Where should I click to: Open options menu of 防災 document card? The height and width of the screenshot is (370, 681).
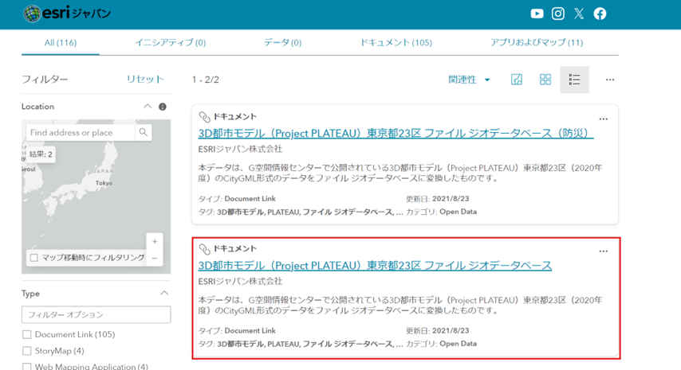click(x=604, y=119)
